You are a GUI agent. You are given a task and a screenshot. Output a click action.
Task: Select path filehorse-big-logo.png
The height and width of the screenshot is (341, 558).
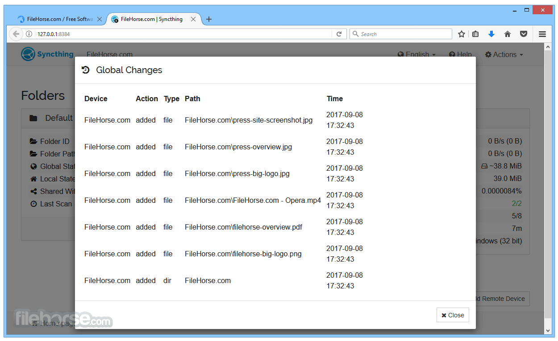pyautogui.click(x=243, y=254)
